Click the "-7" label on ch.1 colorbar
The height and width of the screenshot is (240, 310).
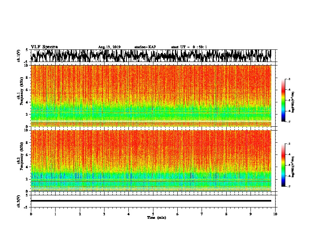pyautogui.click(x=288, y=122)
